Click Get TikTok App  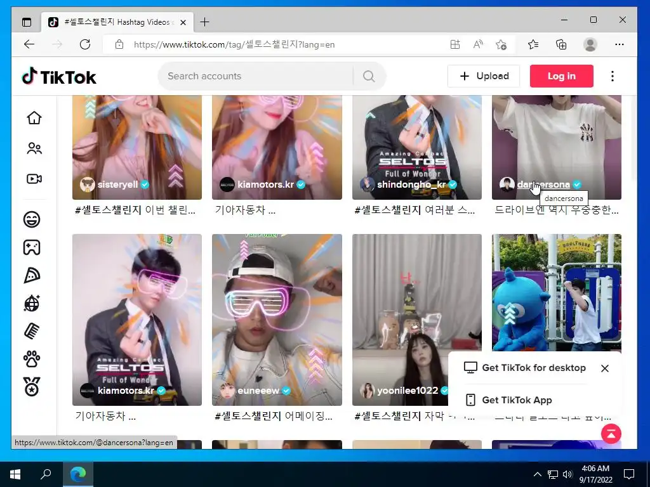(x=517, y=400)
